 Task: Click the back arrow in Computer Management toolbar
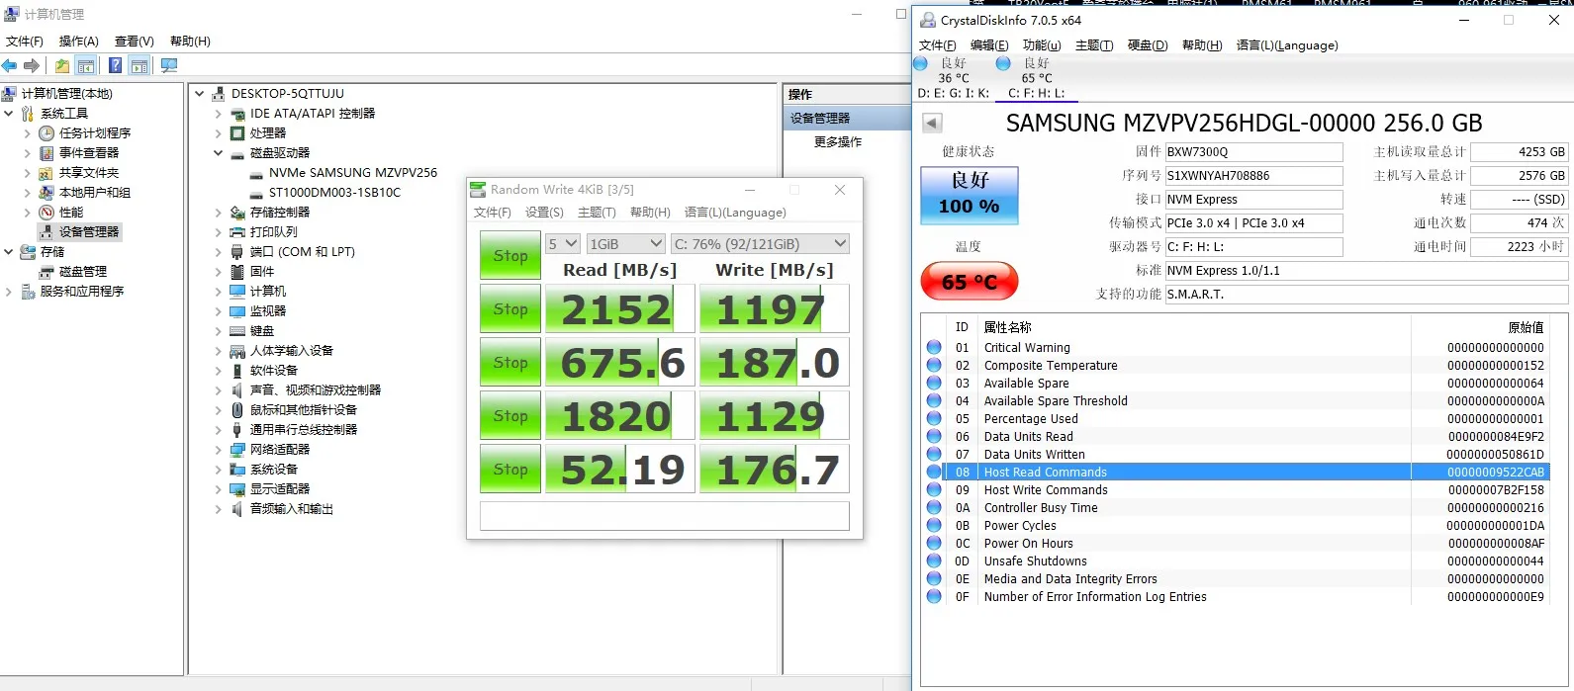click(x=10, y=65)
